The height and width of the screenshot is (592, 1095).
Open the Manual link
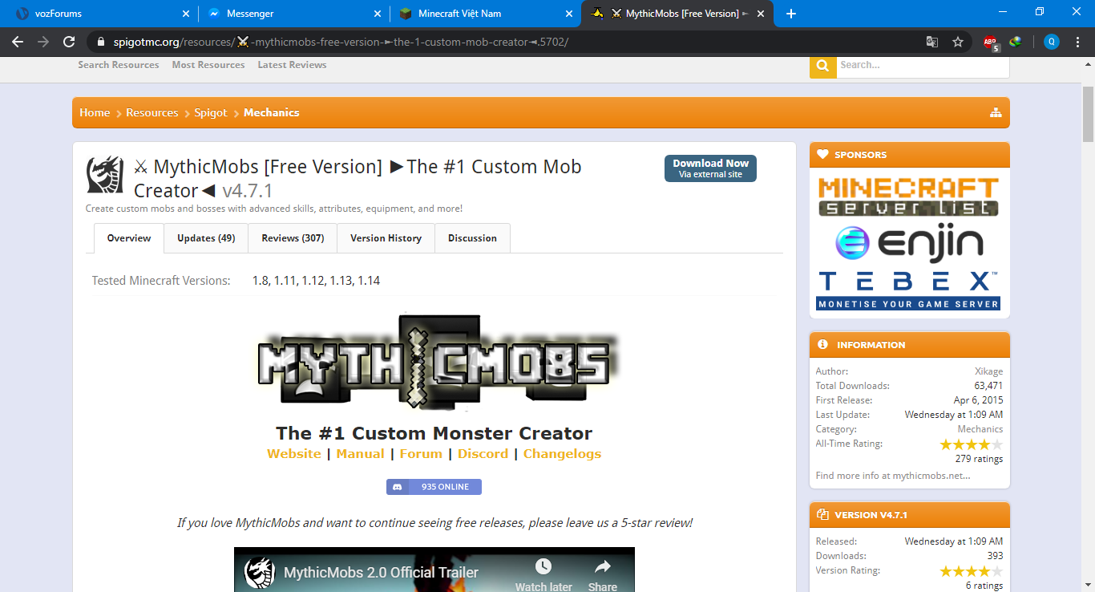360,454
